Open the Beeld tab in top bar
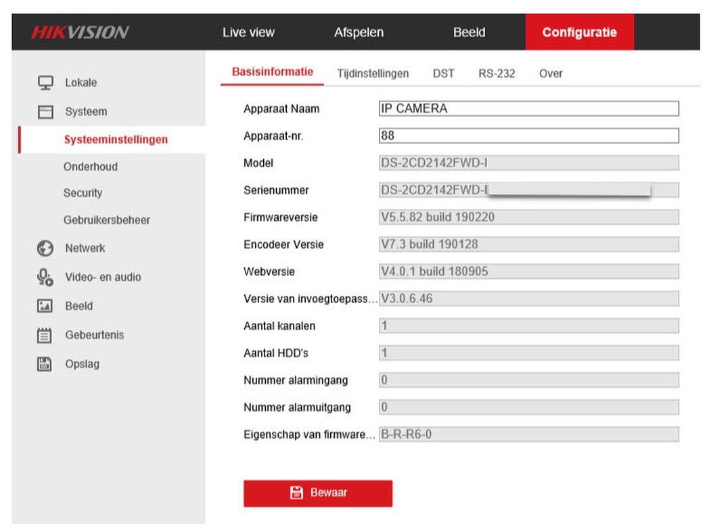The image size is (711, 532). click(x=469, y=32)
